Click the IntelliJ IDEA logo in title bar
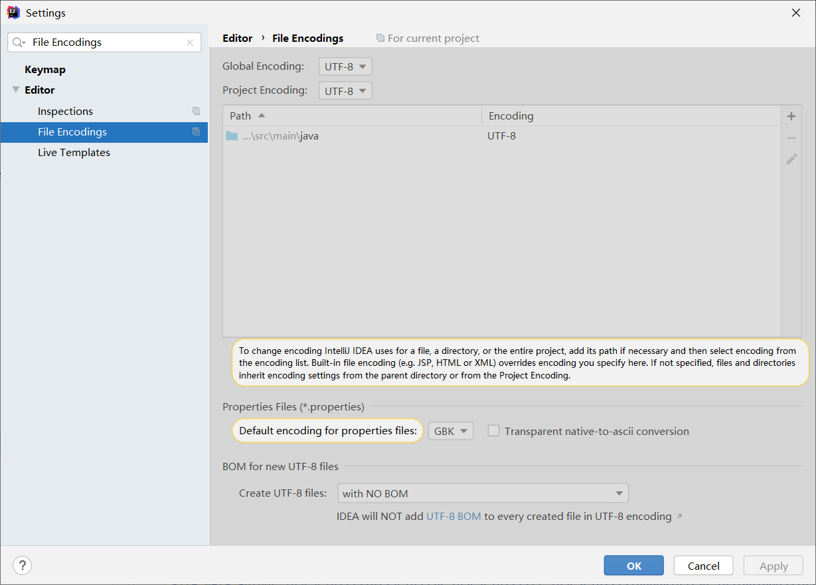 pyautogui.click(x=12, y=12)
